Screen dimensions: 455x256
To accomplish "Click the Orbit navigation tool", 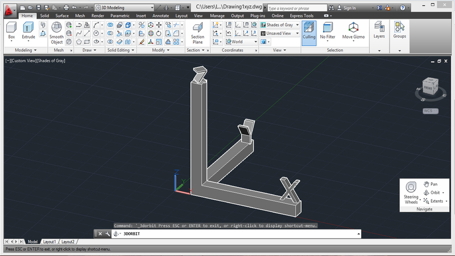I will [432, 192].
